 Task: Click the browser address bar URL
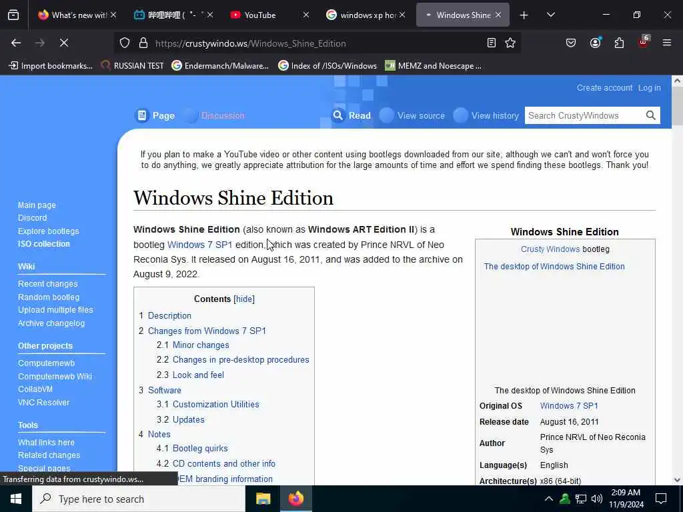pyautogui.click(x=251, y=43)
